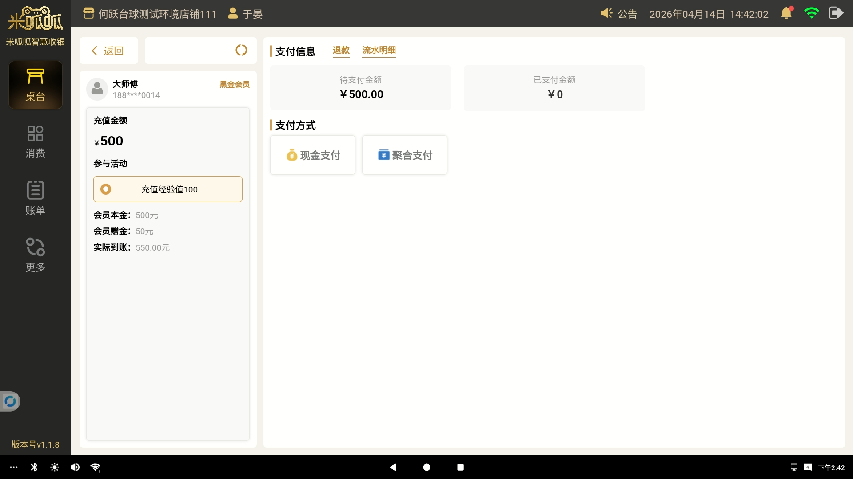This screenshot has width=853, height=479.
Task: Choose 现金支付 cash payment method
Action: (x=313, y=155)
